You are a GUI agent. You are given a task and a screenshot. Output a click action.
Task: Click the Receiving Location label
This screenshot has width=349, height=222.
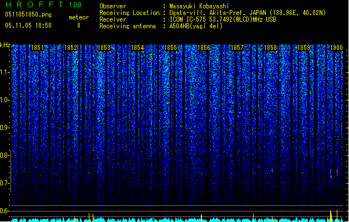tap(129, 13)
